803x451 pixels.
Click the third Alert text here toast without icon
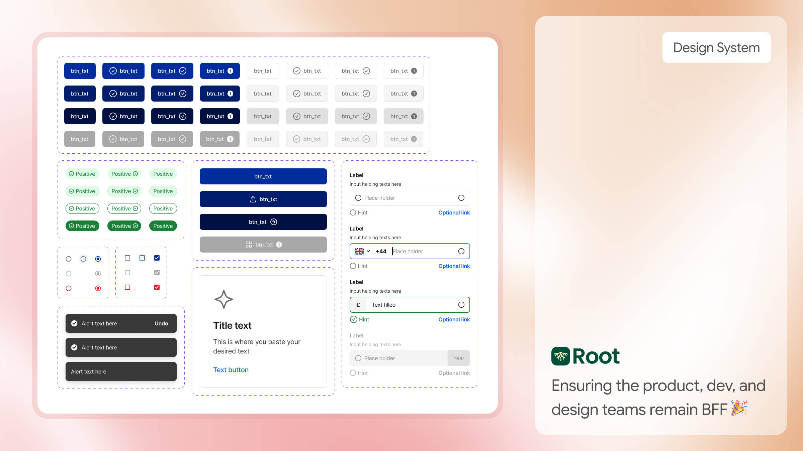[x=121, y=371]
